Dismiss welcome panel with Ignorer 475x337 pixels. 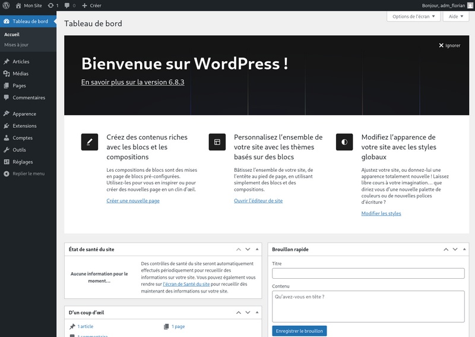coord(449,46)
